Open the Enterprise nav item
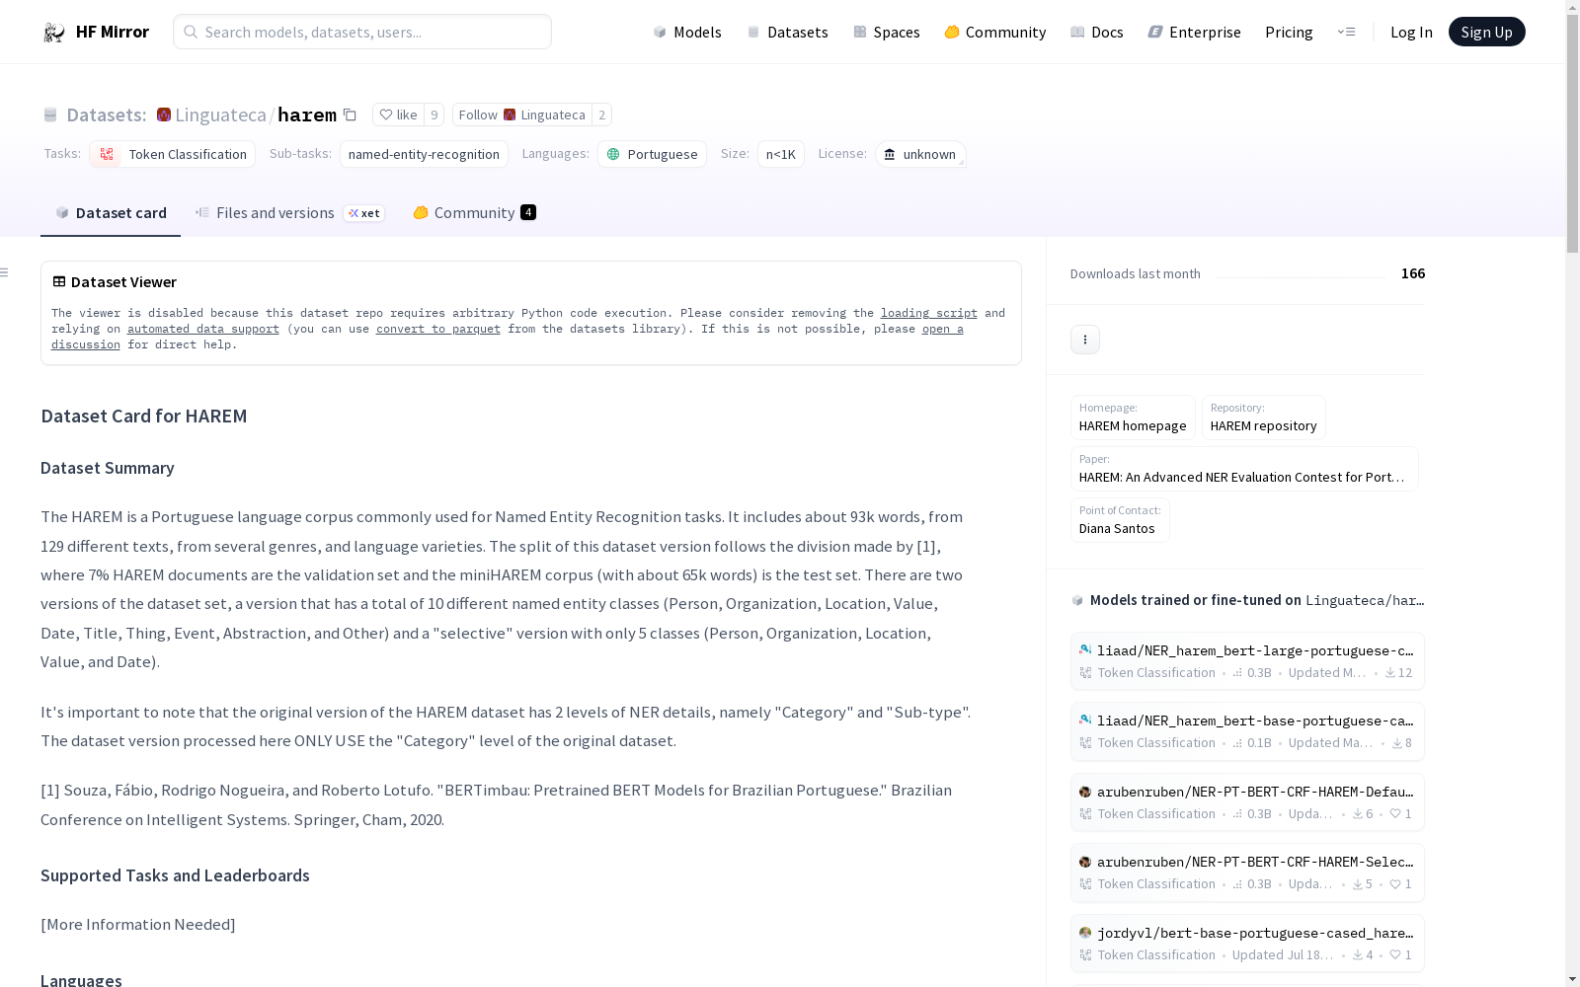Viewport: 1580px width, 987px height. [1195, 32]
